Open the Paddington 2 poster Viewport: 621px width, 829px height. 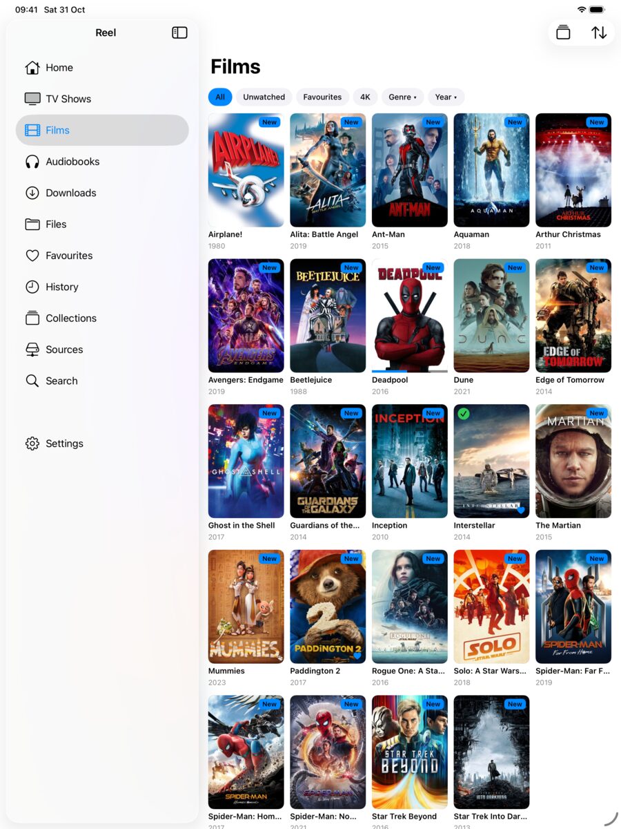(328, 607)
